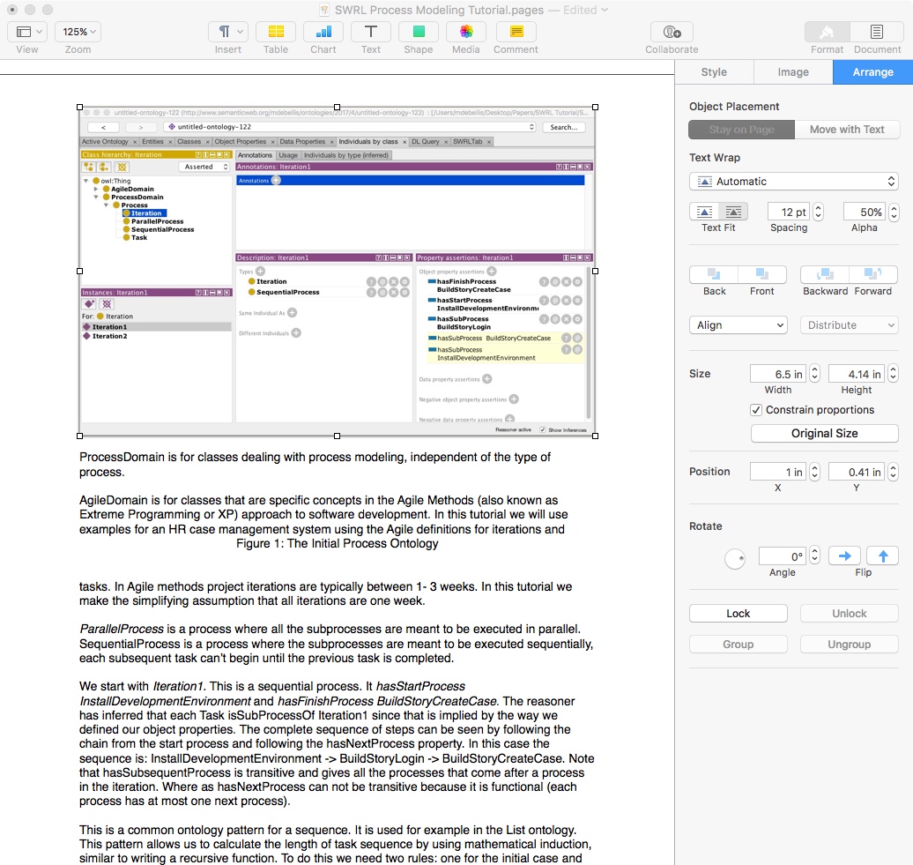Toggle Constrain proportions checkbox
The image size is (913, 865).
coord(756,410)
